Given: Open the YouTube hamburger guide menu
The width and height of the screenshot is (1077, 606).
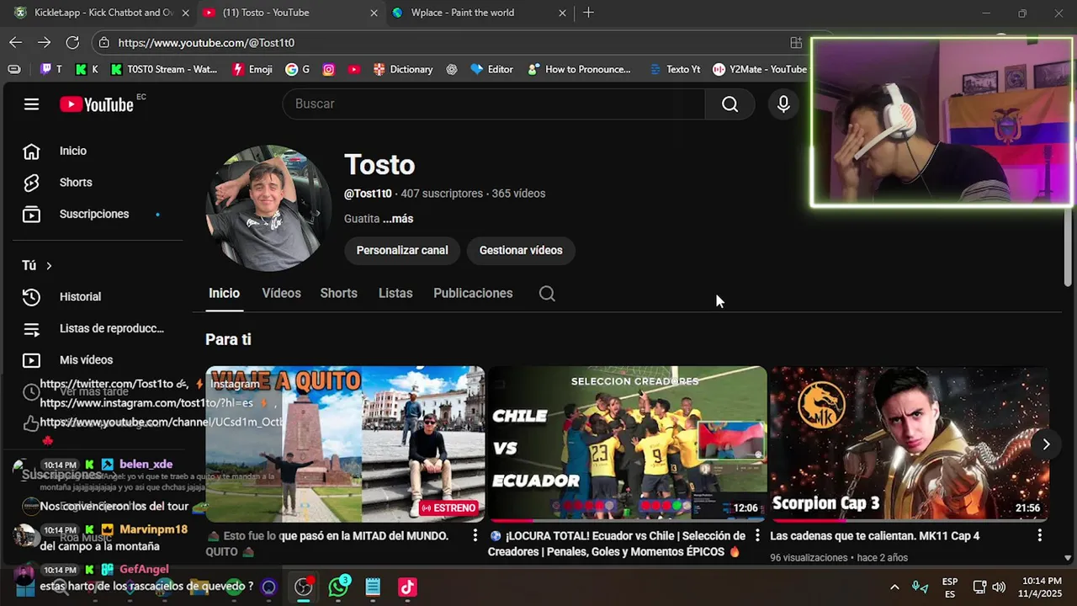Looking at the screenshot, I should click(x=31, y=104).
